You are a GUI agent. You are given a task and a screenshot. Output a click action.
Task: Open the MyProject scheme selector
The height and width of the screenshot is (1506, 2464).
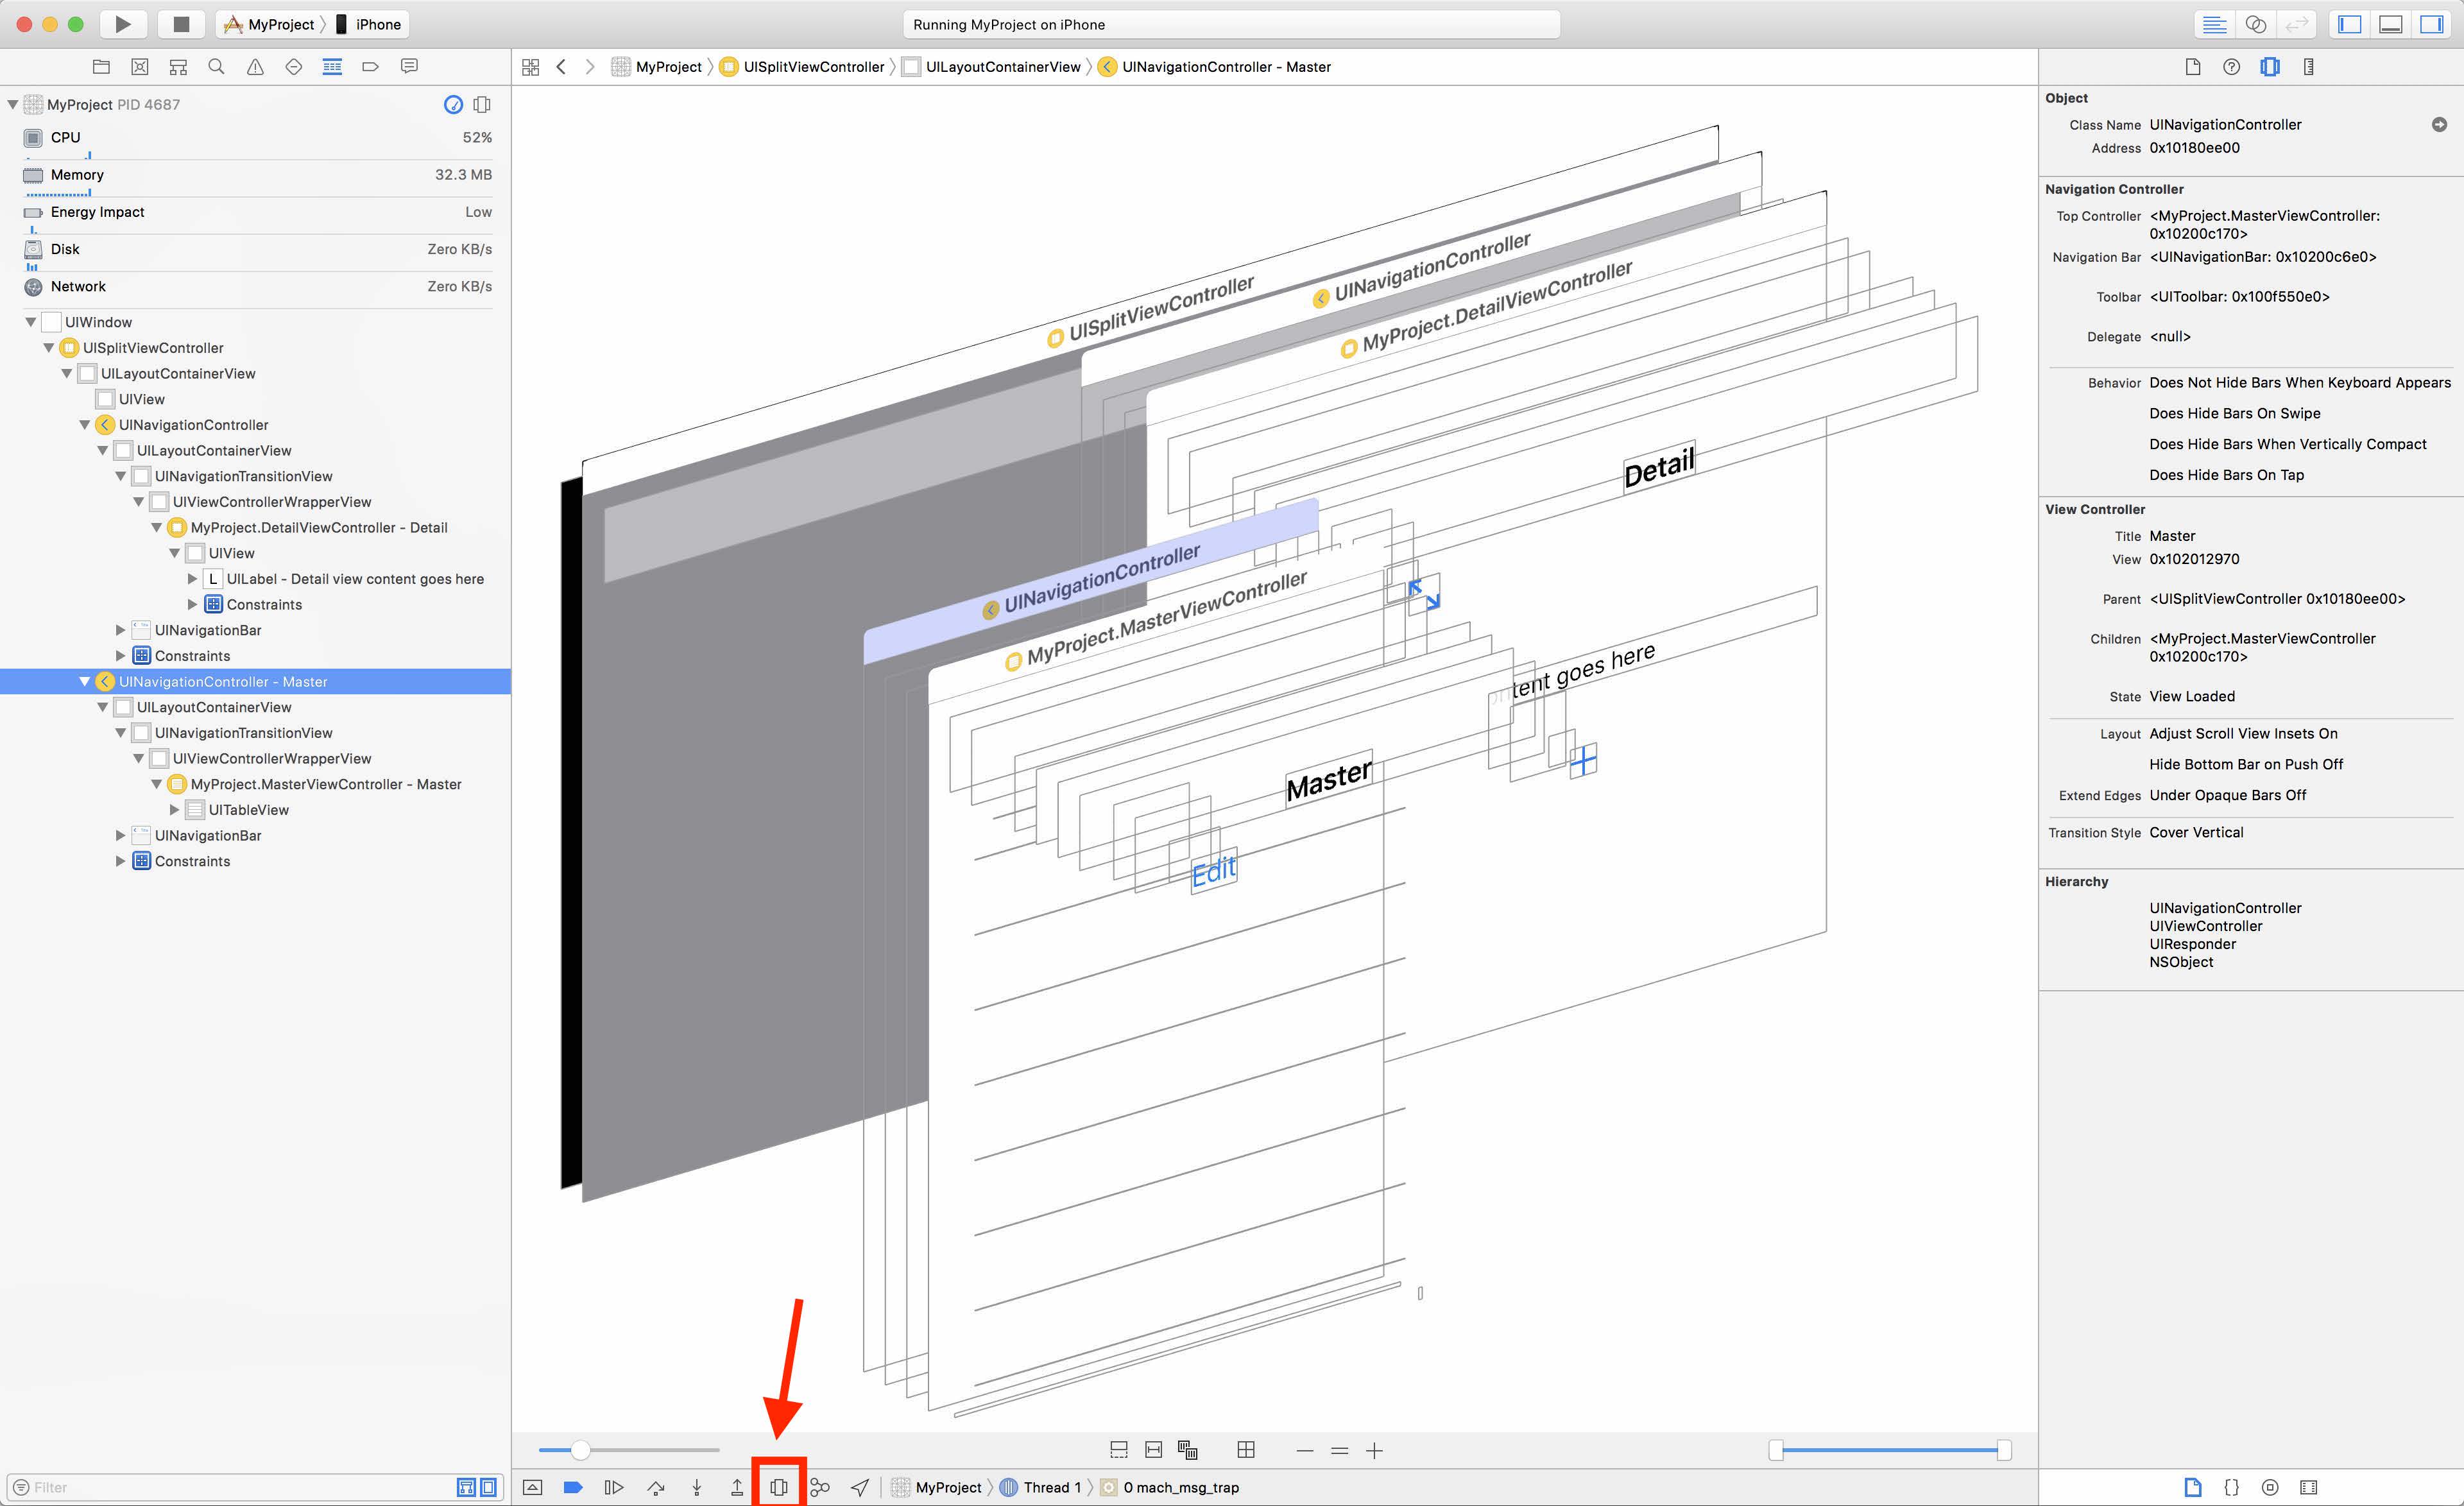[x=270, y=24]
